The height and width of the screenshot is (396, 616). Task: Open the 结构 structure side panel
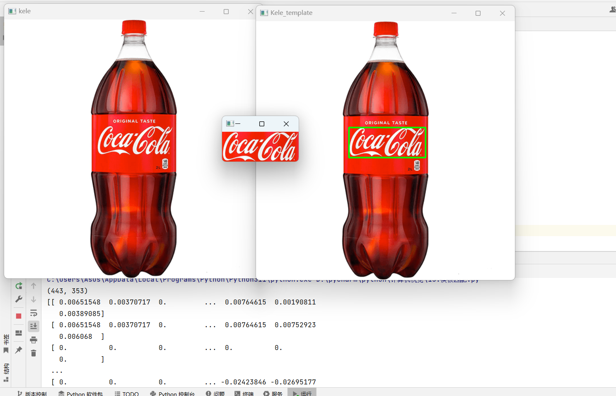6,372
